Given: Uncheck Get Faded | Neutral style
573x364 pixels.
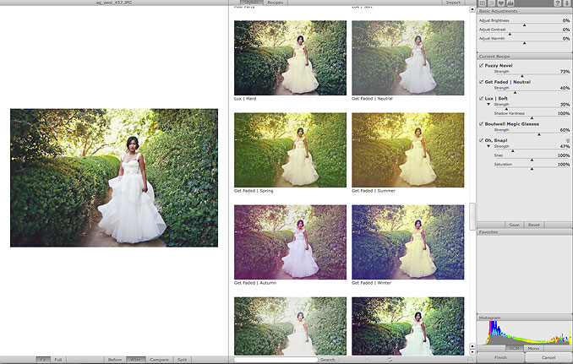Looking at the screenshot, I should 481,82.
